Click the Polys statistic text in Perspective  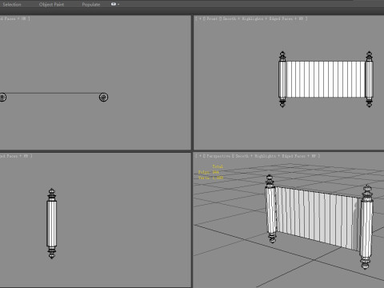coord(209,172)
